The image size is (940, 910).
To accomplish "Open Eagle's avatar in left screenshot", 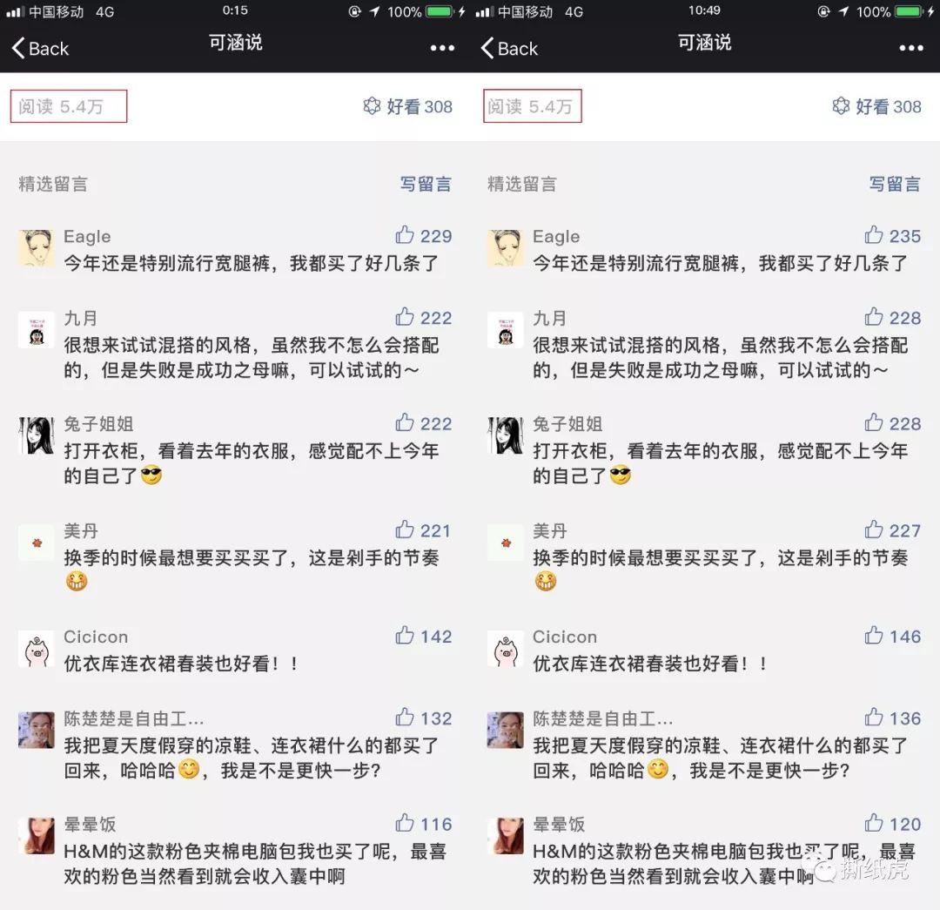I will tap(37, 247).
